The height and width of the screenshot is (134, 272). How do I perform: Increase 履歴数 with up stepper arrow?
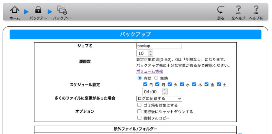151,52
